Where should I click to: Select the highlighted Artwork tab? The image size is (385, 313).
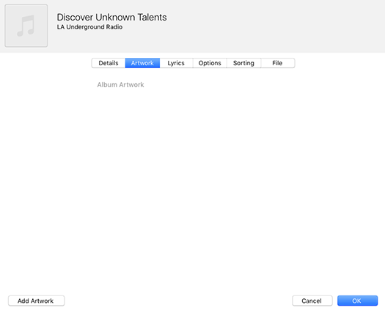(x=142, y=63)
